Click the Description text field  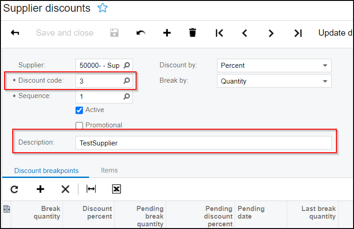[x=203, y=143]
